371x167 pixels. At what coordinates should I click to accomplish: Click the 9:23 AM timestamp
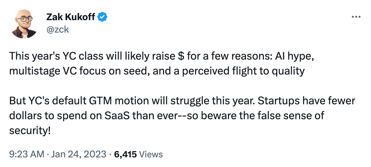[x=27, y=154]
